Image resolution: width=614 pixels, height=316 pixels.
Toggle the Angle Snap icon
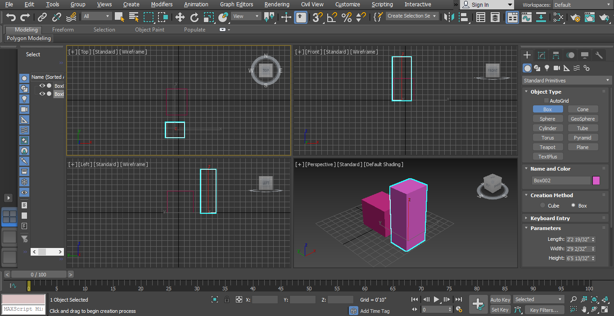332,17
